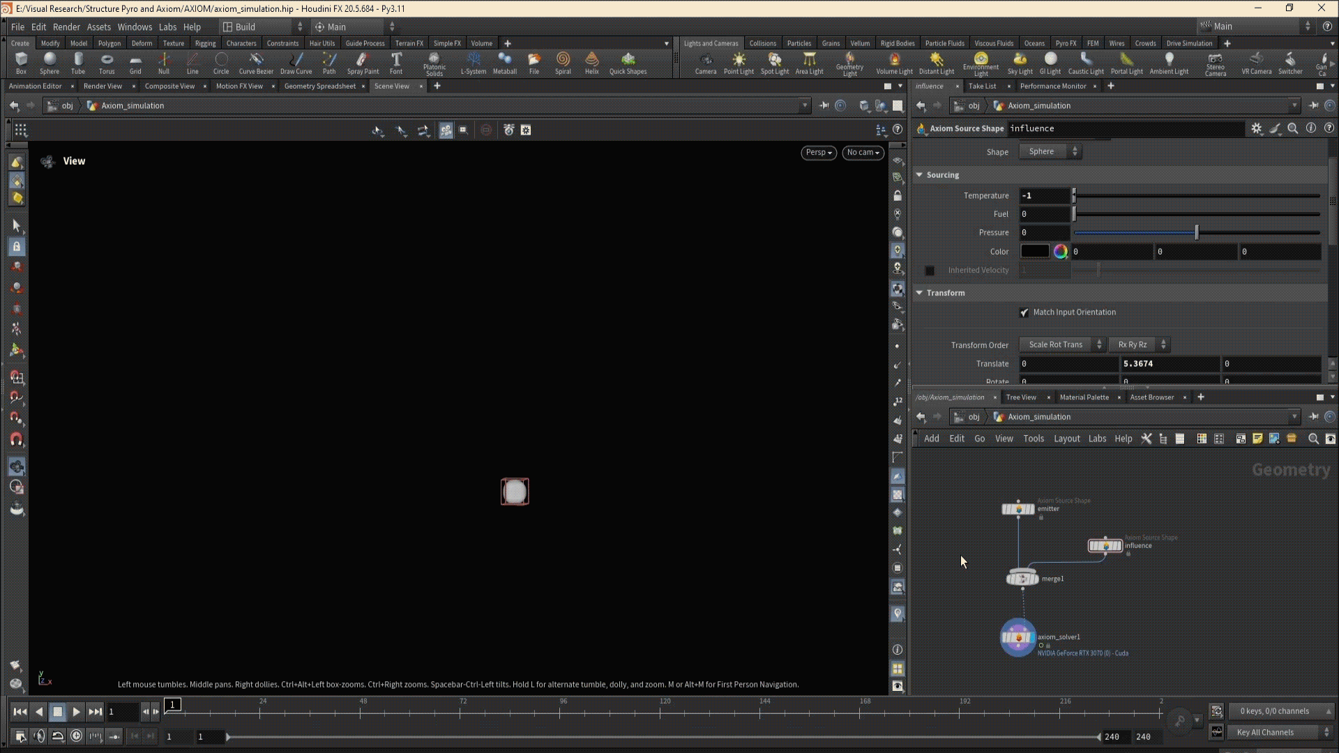Click the L-System shelf tool

pos(473,63)
